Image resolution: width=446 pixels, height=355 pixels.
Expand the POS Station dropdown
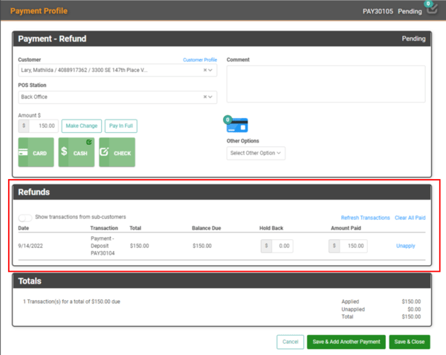click(x=212, y=97)
